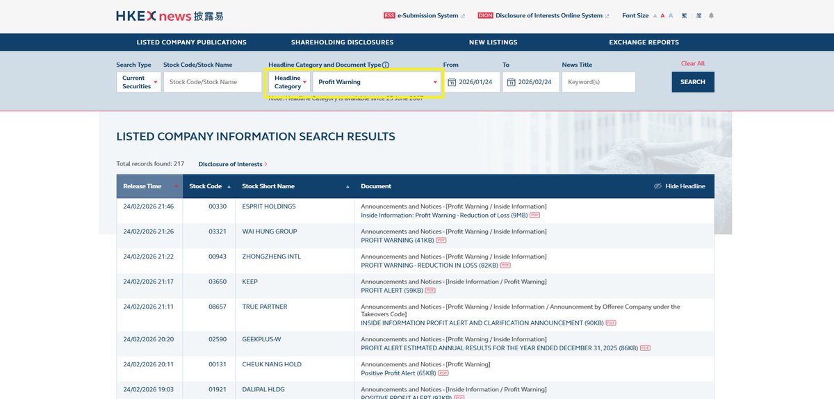Open Cheuk Nang Hold Positive Profit Alert

coord(398,373)
